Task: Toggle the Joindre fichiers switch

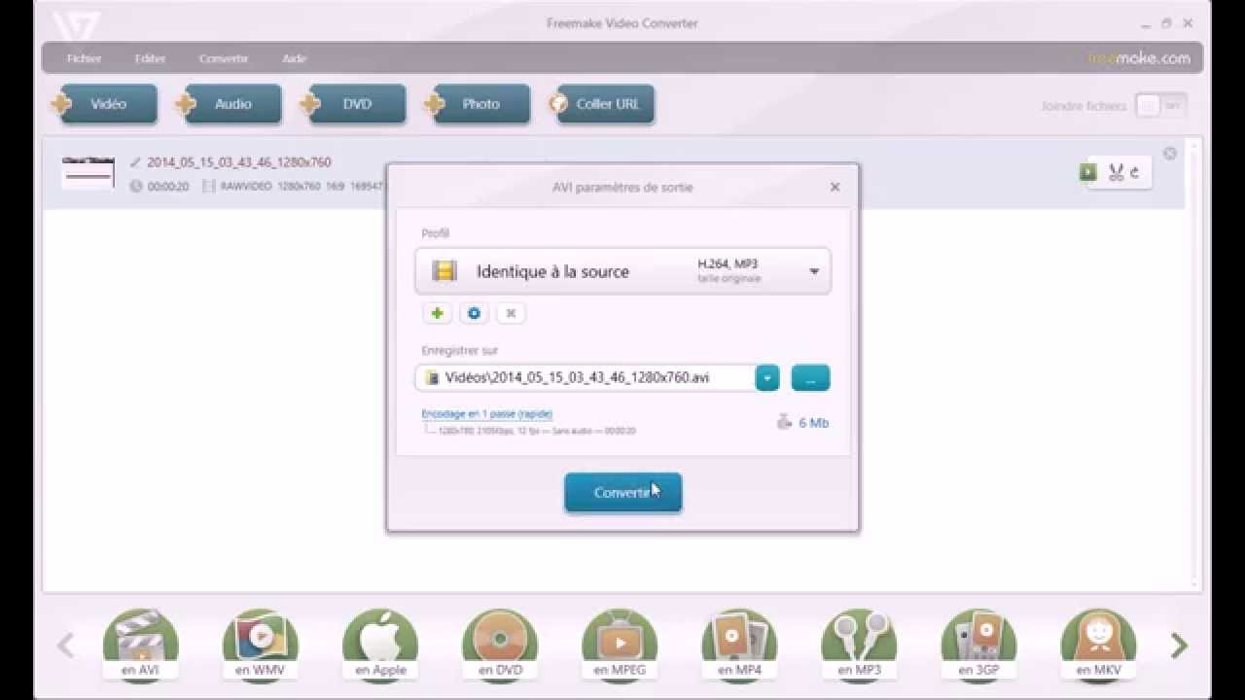Action: 1161,106
